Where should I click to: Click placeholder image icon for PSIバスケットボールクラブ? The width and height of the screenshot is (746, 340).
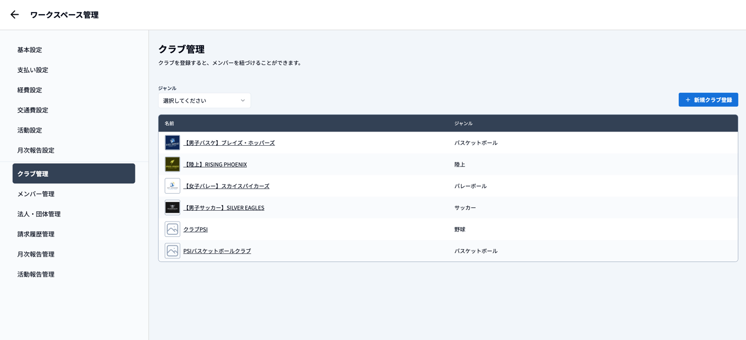click(x=172, y=251)
